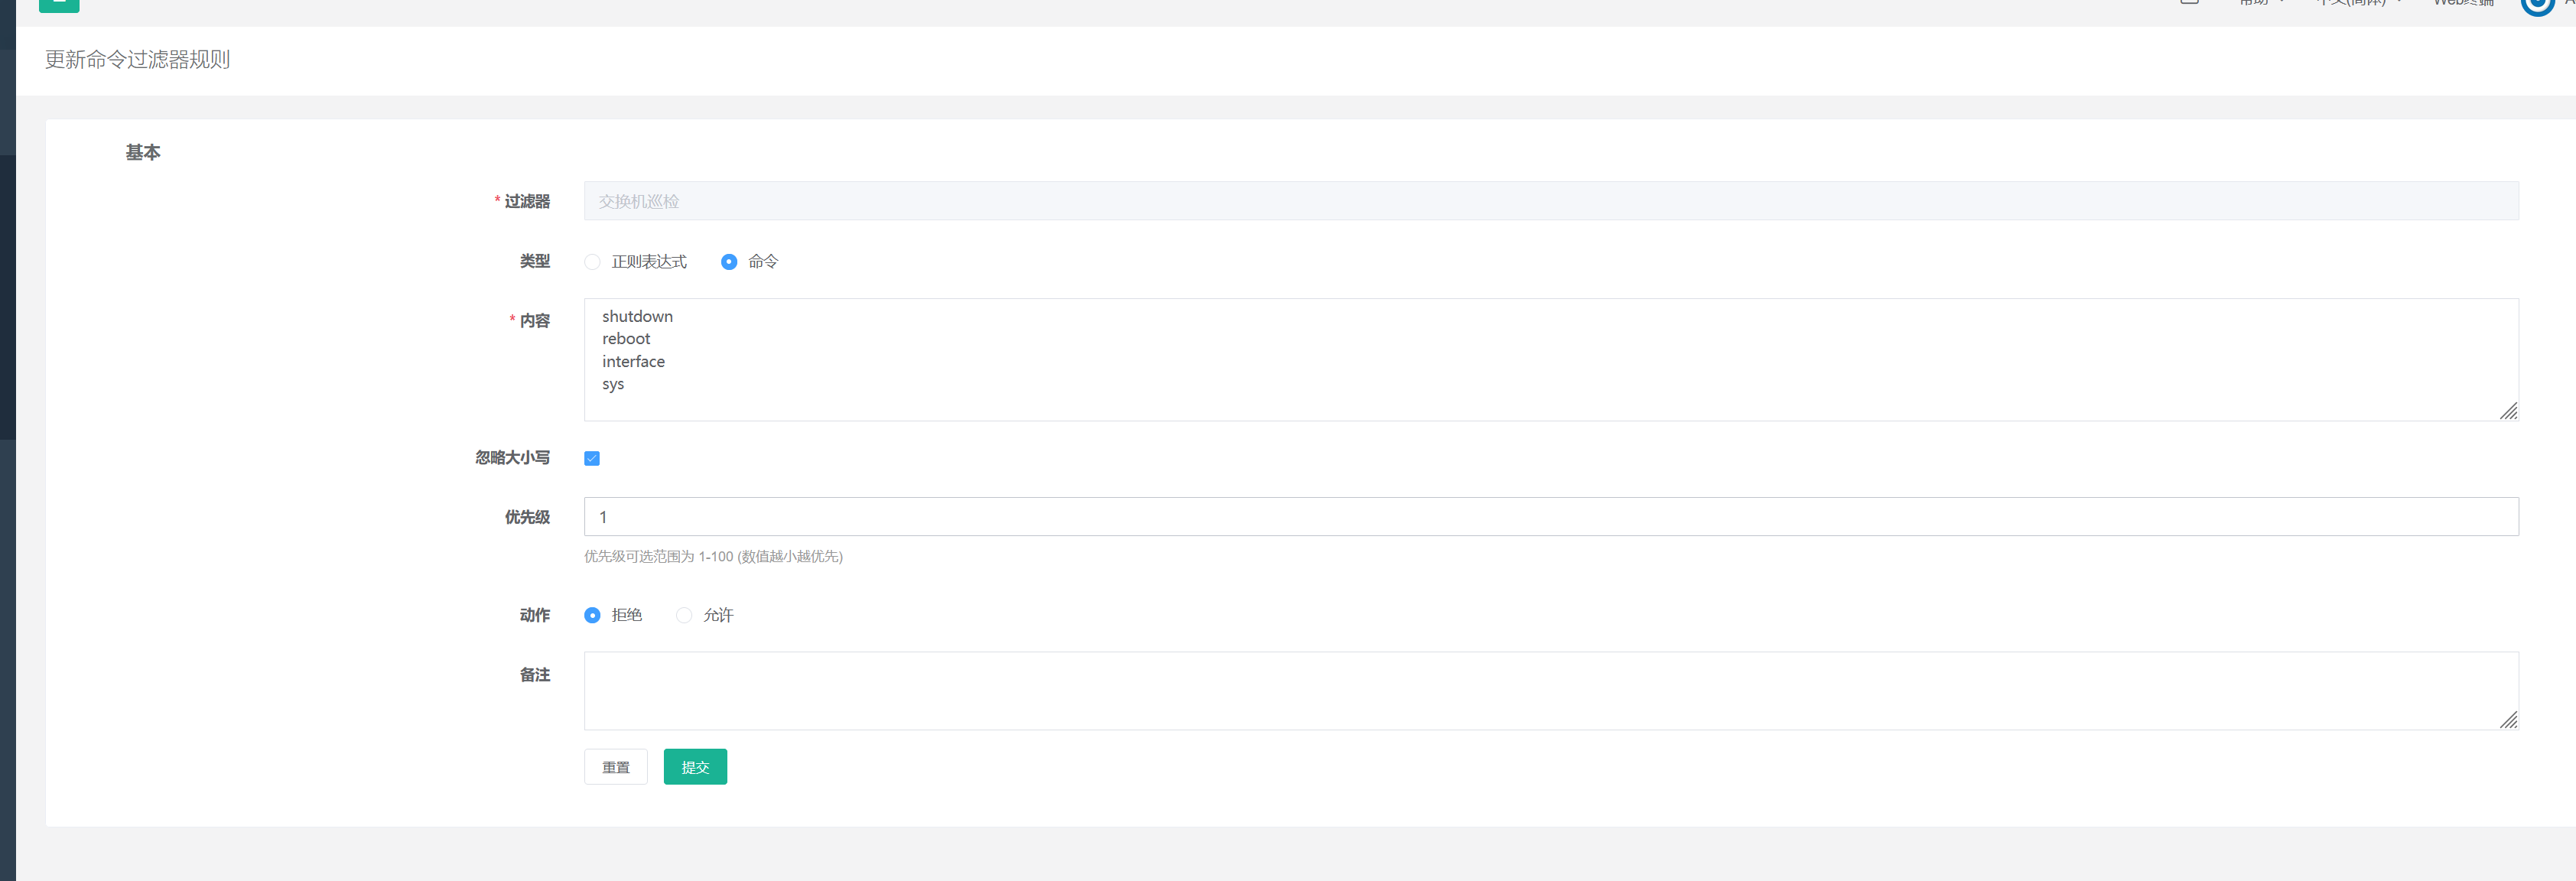Screen dimensions: 2576x881
Task: Click the 重置 reset button
Action: 615,766
